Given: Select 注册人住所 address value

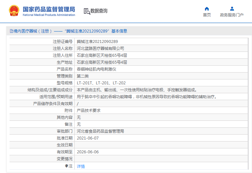Looking at the screenshot, I should pyautogui.click(x=102, y=55).
